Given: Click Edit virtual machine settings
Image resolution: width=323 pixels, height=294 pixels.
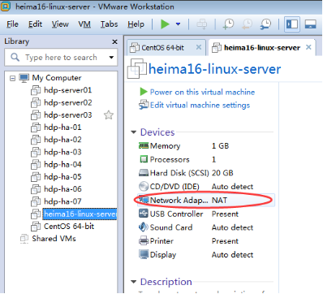Looking at the screenshot, I should (x=200, y=105).
